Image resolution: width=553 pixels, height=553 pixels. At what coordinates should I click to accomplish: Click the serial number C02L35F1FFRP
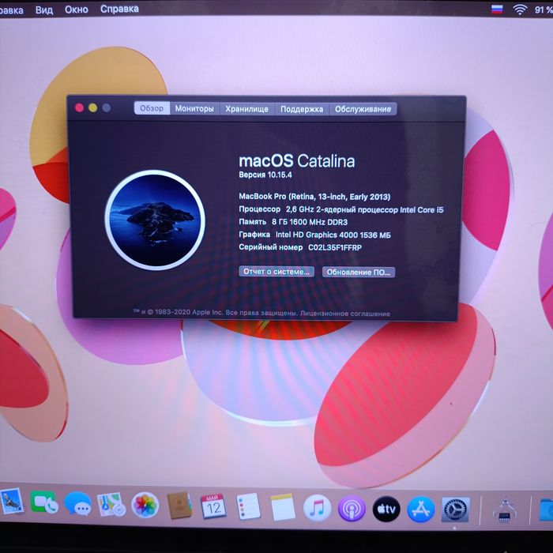335,247
